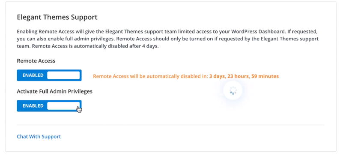Viewport: 340px width, 157px height.
Task: Click the Elegant Themes Support heading
Action: [57, 17]
